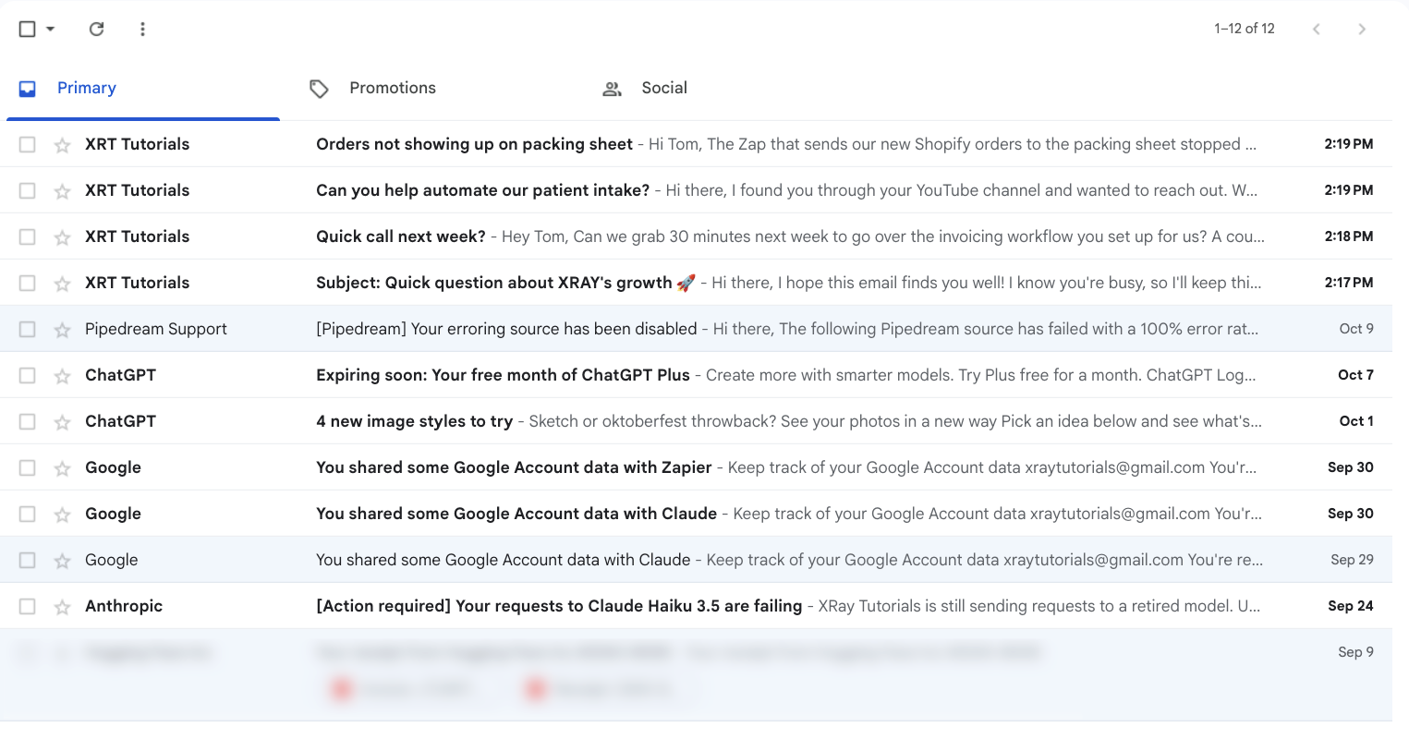This screenshot has width=1409, height=739.
Task: Star the 'Quick call next week?' email
Action: [x=63, y=237]
